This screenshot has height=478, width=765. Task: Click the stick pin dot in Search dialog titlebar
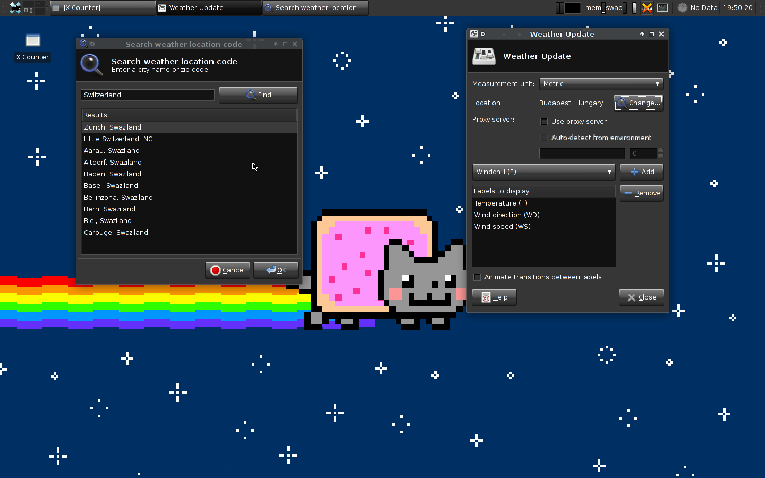click(x=92, y=44)
